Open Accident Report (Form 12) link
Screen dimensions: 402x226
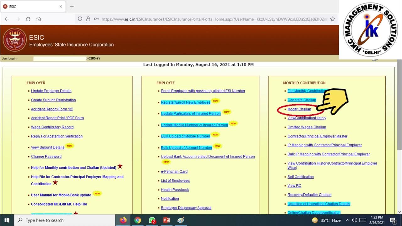point(52,109)
